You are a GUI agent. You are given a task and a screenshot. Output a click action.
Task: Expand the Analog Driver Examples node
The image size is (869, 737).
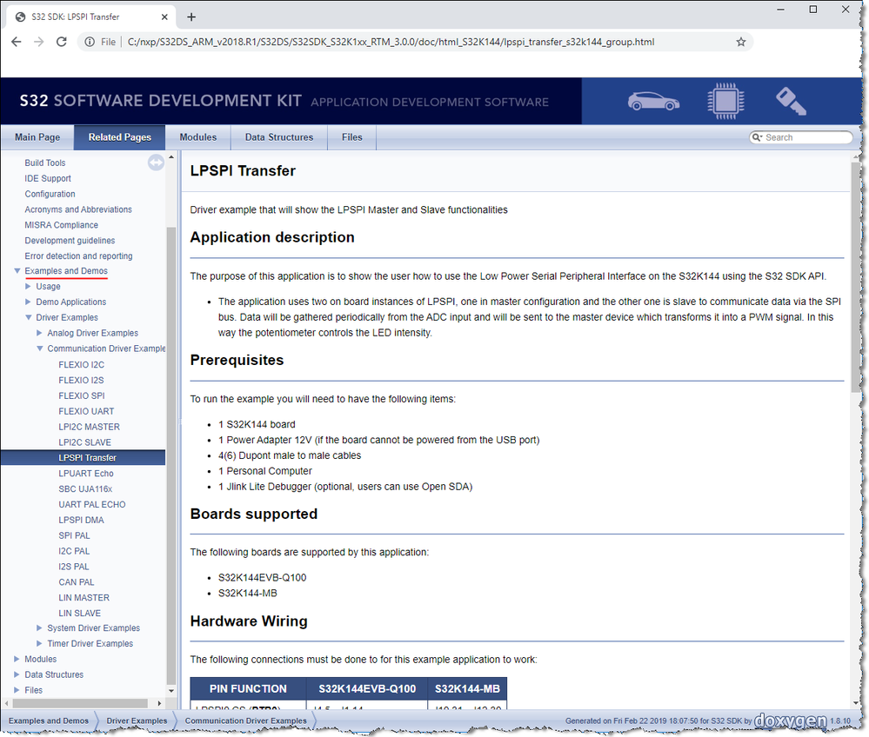click(39, 333)
